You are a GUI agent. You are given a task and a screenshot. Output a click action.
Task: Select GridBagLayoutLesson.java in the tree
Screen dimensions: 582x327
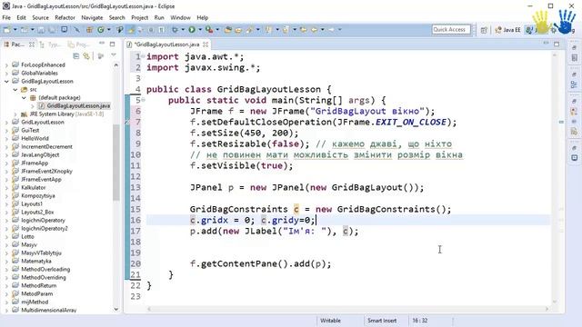[75, 105]
